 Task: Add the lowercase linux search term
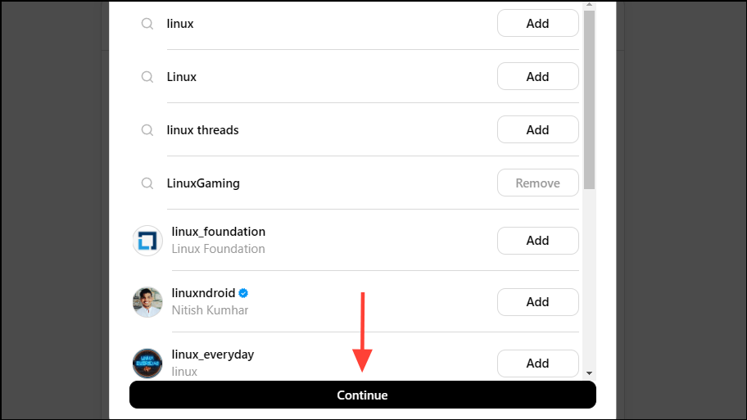click(538, 23)
